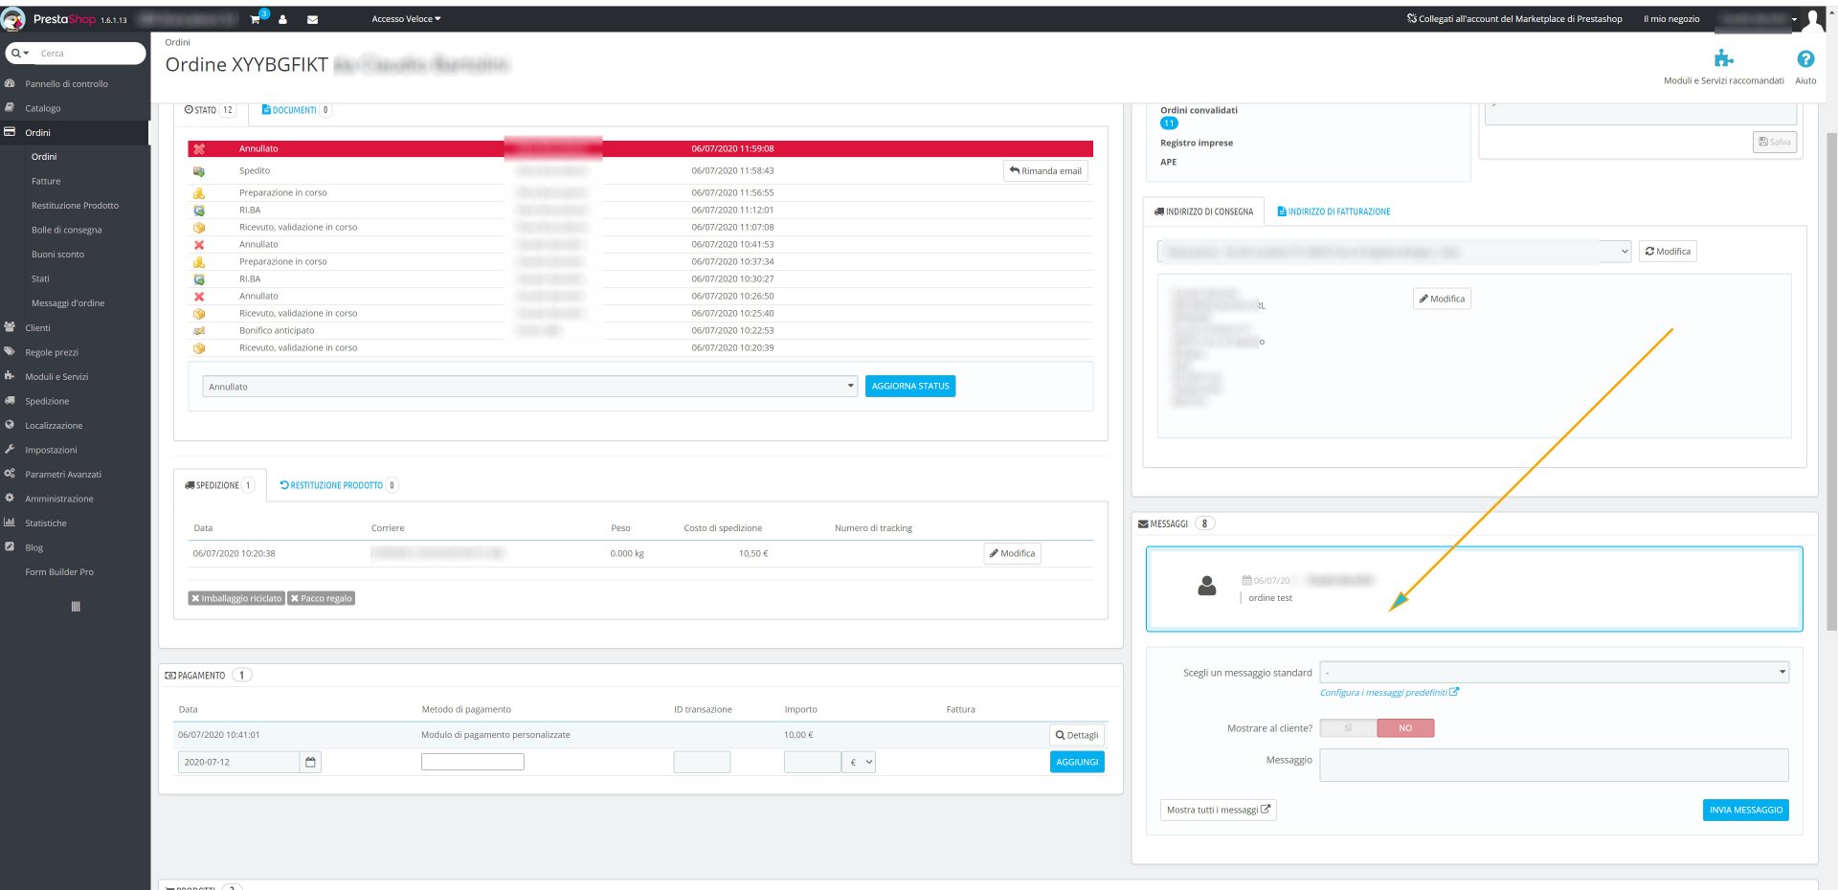
Task: Expand the employee account dropdown arrow
Action: click(1794, 19)
